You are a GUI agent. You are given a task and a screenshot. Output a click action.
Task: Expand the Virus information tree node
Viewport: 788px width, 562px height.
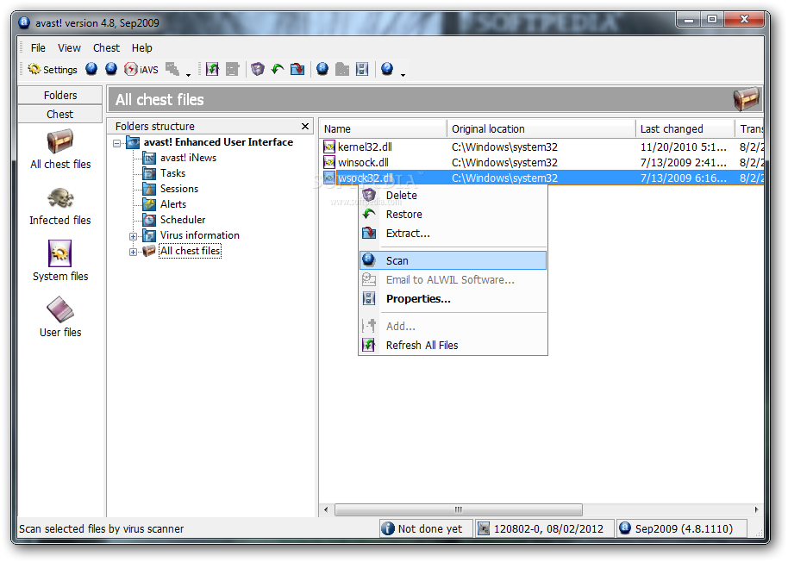pos(133,236)
